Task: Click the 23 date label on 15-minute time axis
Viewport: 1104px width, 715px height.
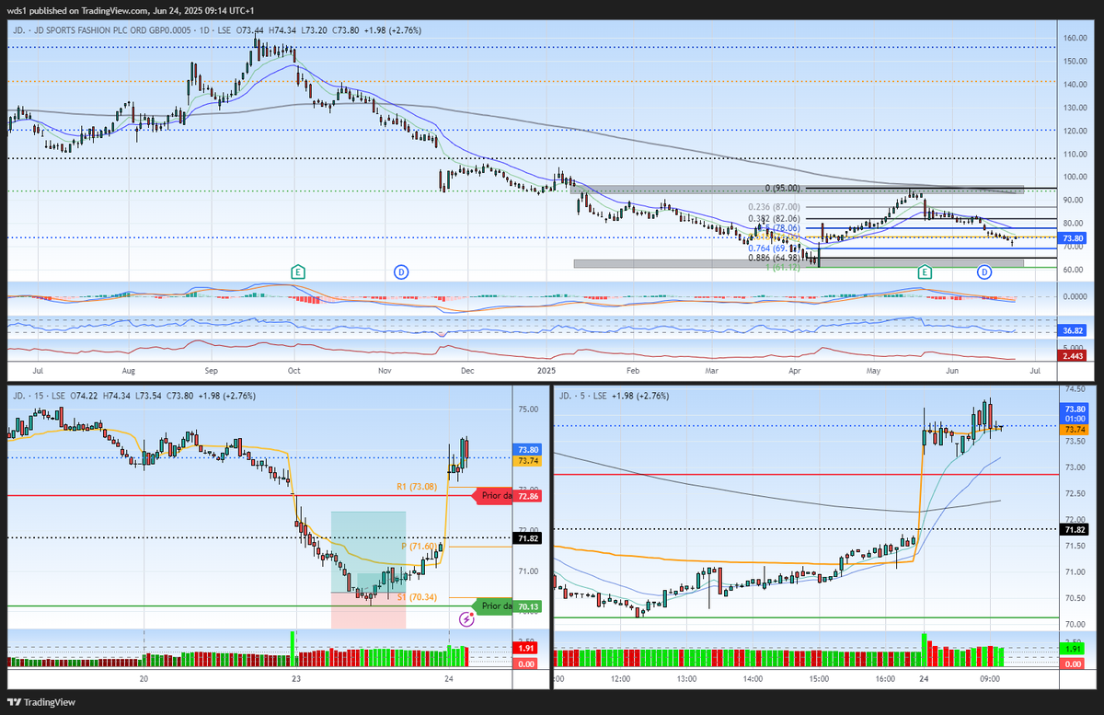Action: point(296,679)
